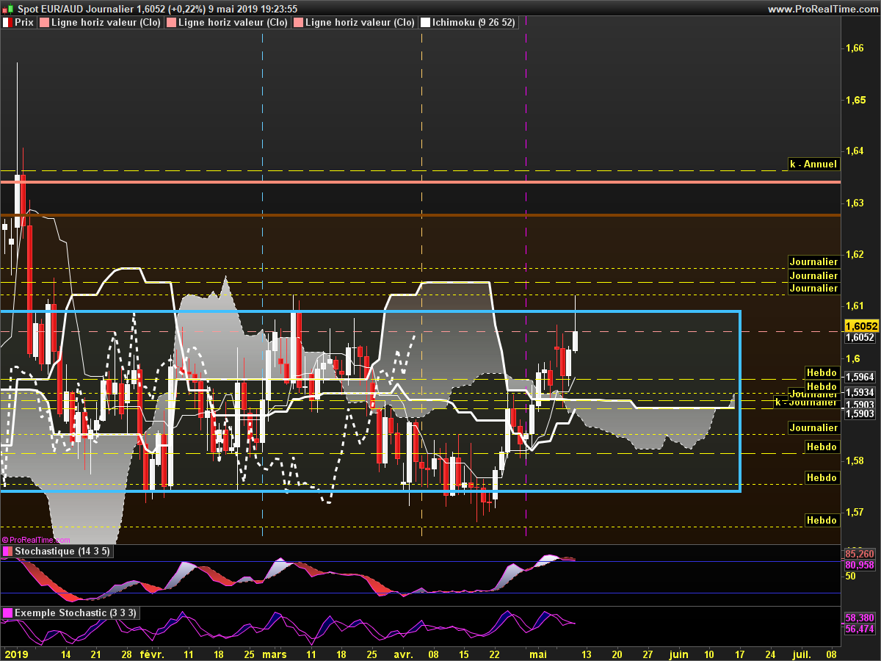This screenshot has height=661, width=881.
Task: Open the Exemple Stochastic (3 3 3) indicator label
Action: (70, 613)
